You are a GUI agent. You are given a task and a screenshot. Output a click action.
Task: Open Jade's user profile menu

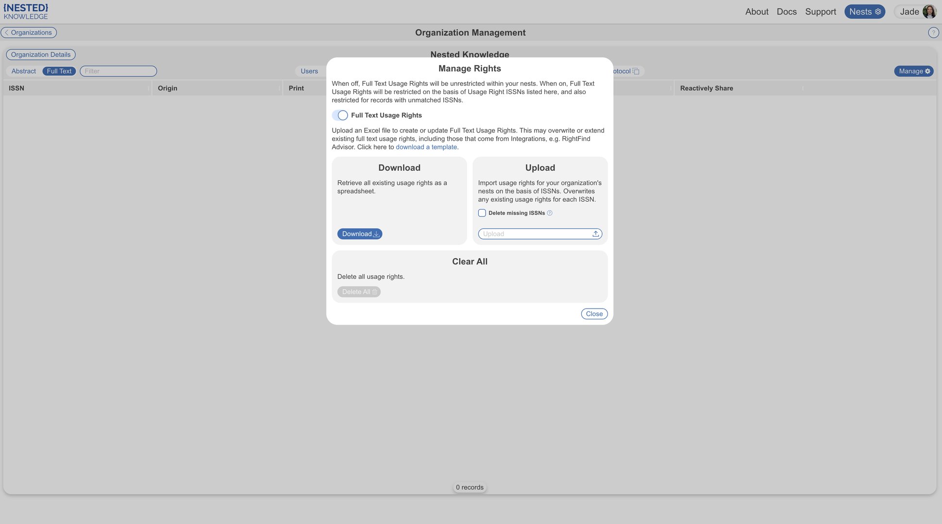pos(916,12)
